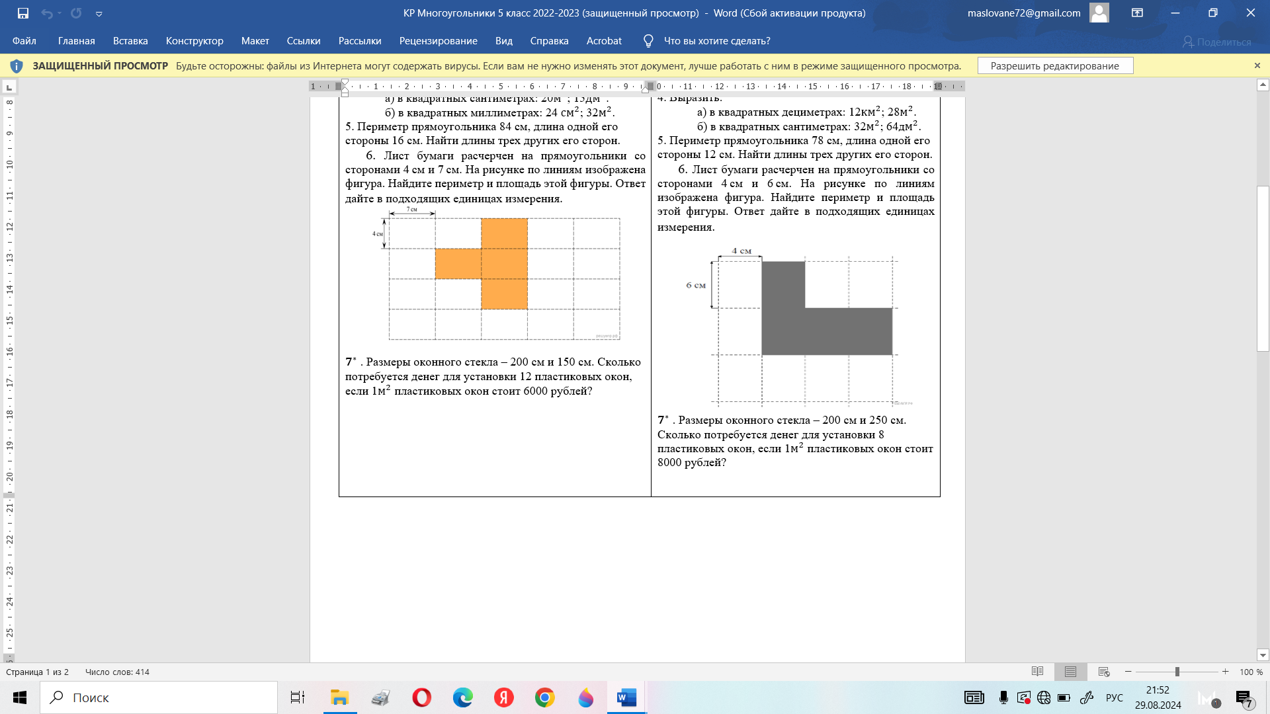Screen dimensions: 1270x714
Task: Open the Файл menu
Action: pyautogui.click(x=24, y=41)
